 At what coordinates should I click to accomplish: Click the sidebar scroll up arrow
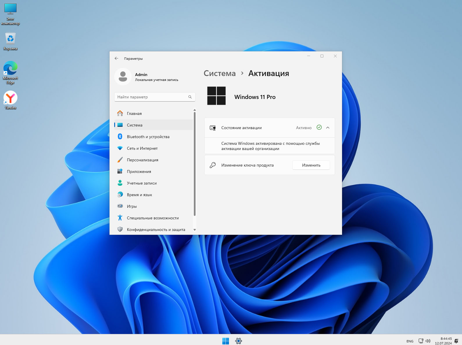(x=195, y=110)
